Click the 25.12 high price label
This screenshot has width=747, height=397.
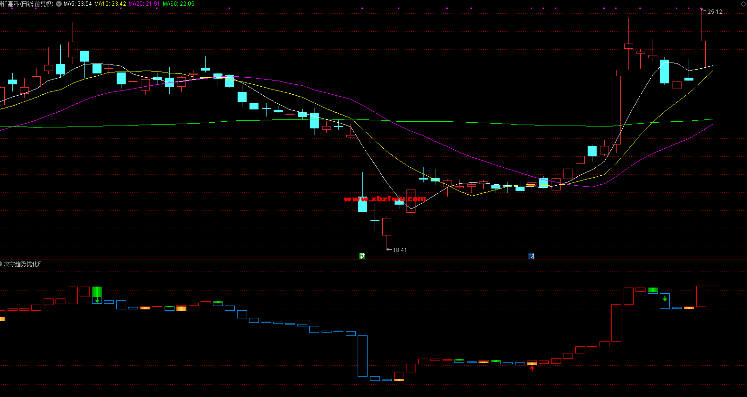(x=715, y=12)
